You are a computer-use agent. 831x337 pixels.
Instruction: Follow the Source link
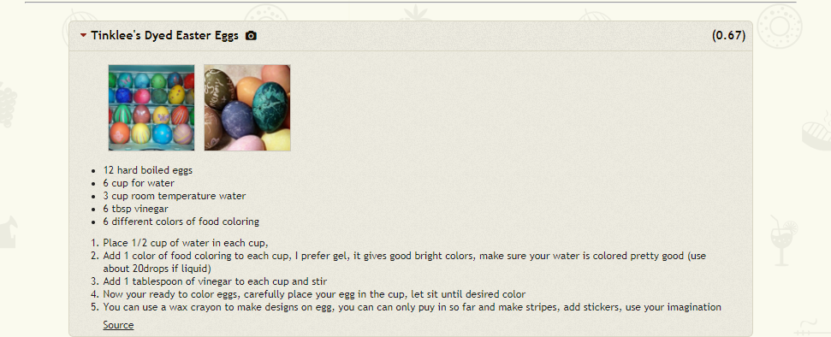point(118,325)
